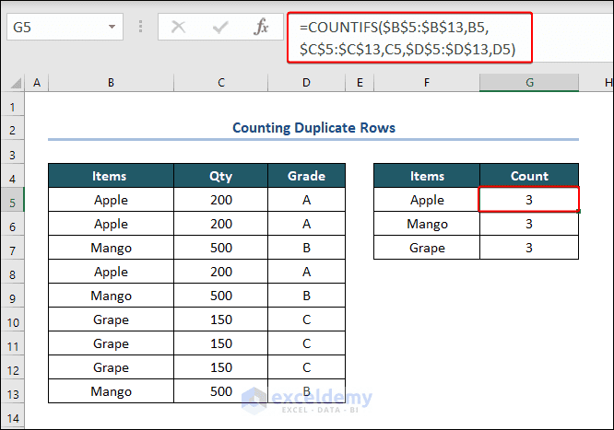614x430 pixels.
Task: Select cell B9 containing Mango
Action: (112, 295)
